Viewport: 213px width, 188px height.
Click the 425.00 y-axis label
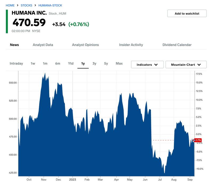[x=13, y=173]
